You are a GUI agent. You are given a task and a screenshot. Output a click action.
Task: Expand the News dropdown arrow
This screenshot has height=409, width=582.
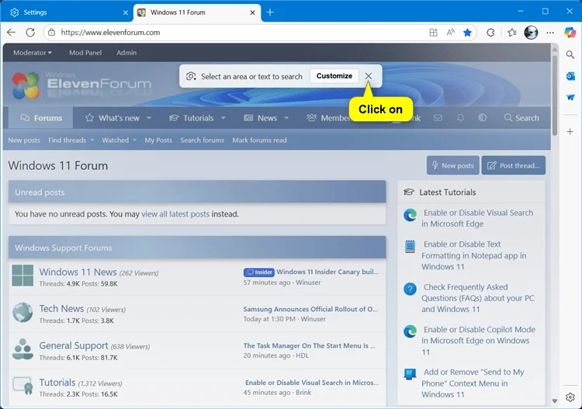(286, 118)
